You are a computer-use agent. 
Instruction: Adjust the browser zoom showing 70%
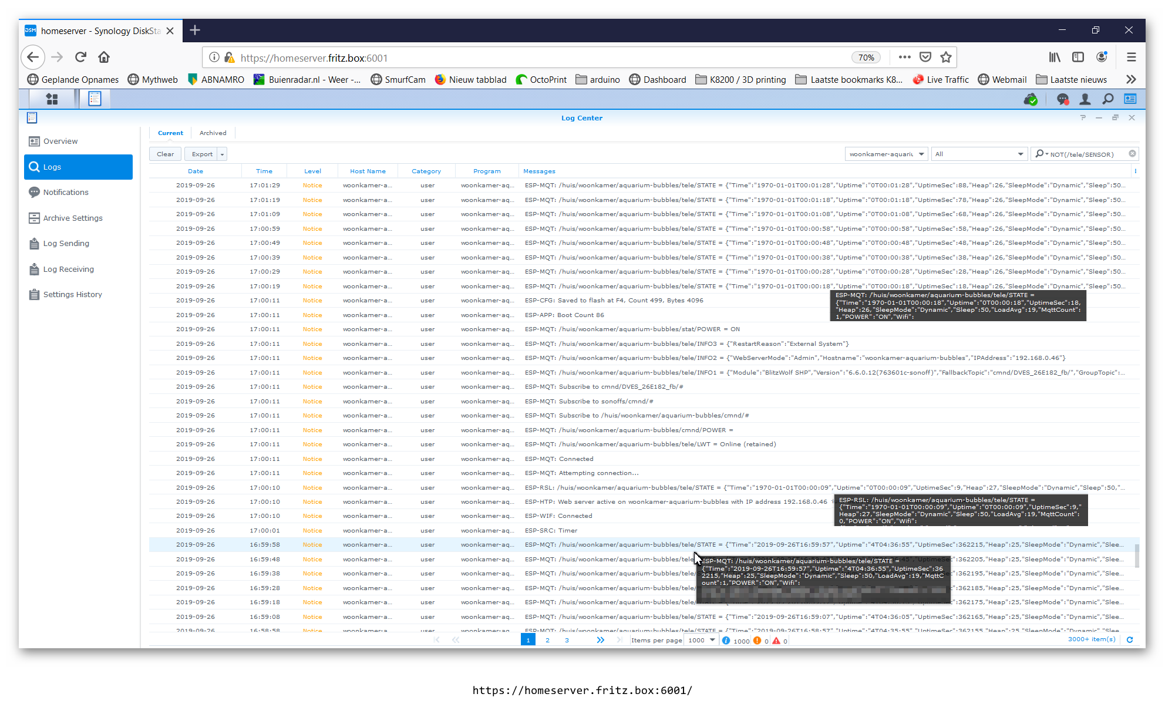(866, 57)
